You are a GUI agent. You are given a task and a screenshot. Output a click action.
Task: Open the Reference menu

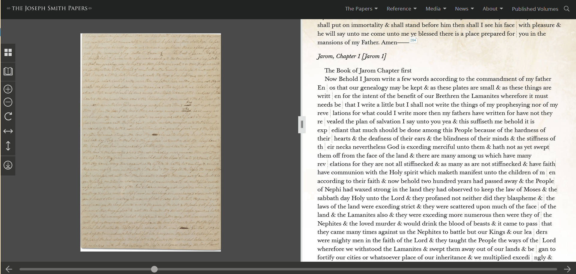(x=401, y=9)
